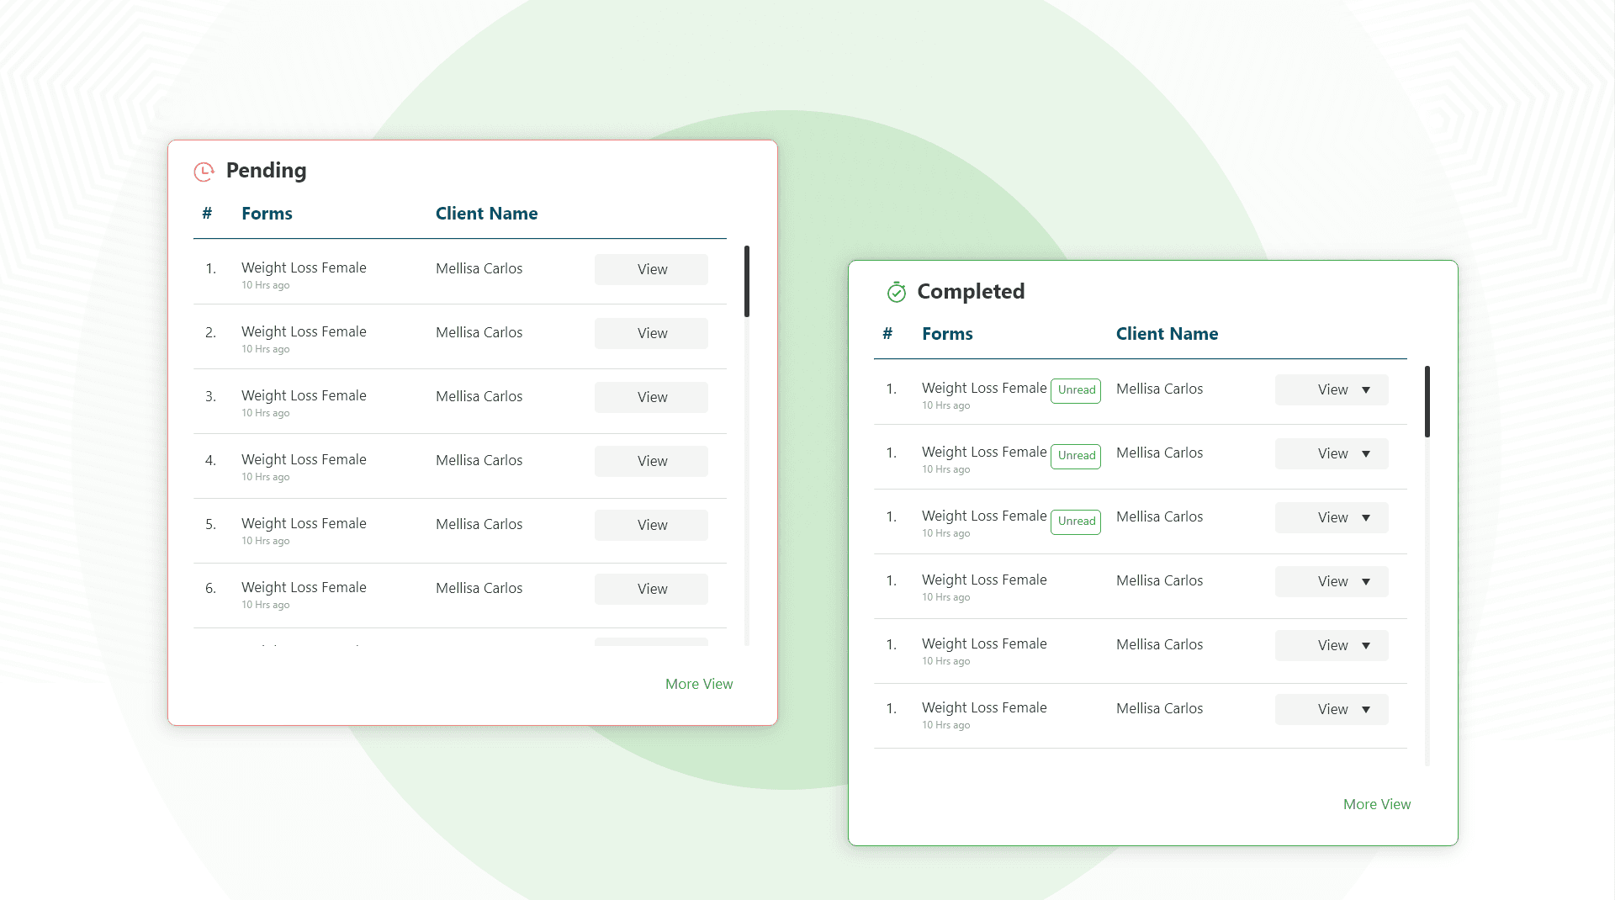Select Weight Loss Female in Pending row 6

(x=304, y=587)
